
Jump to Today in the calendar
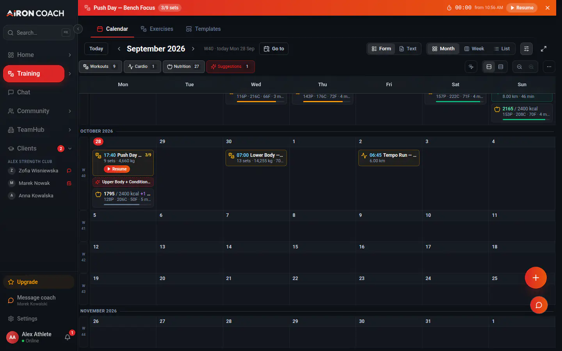[96, 49]
